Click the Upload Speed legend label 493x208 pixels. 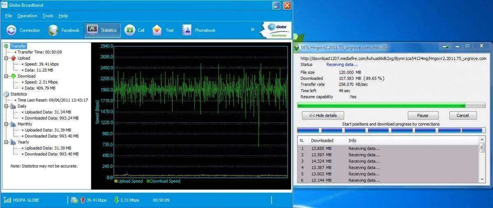click(x=130, y=181)
